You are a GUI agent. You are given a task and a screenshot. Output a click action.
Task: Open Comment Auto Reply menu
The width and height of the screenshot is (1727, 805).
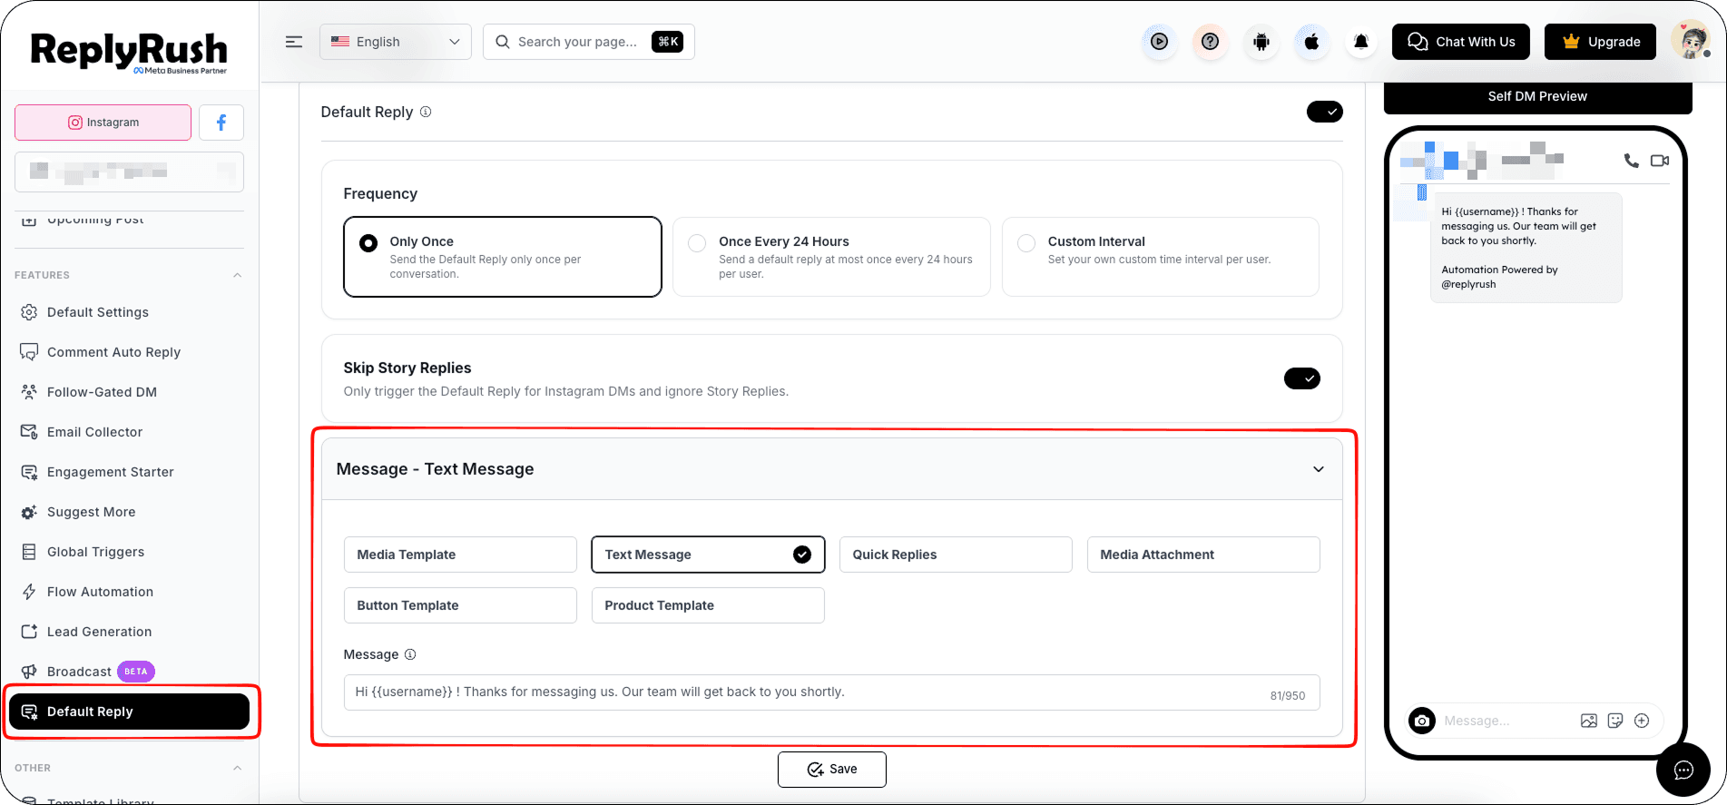tap(113, 352)
